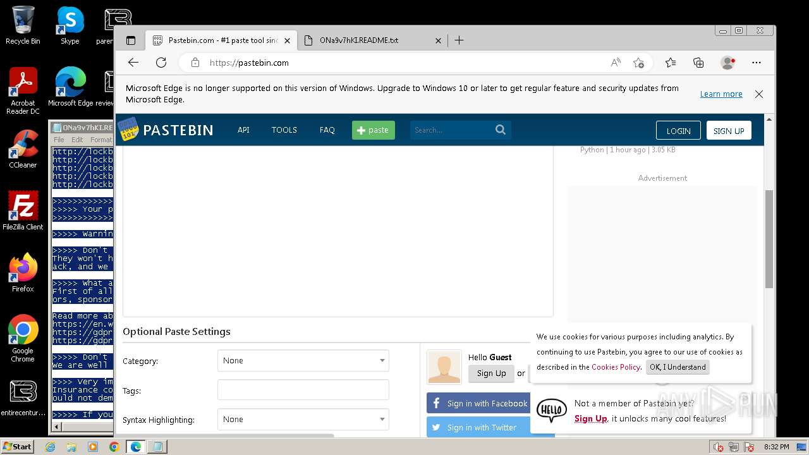Open the Collections icon
Screen dimensions: 809x455
coord(698,63)
